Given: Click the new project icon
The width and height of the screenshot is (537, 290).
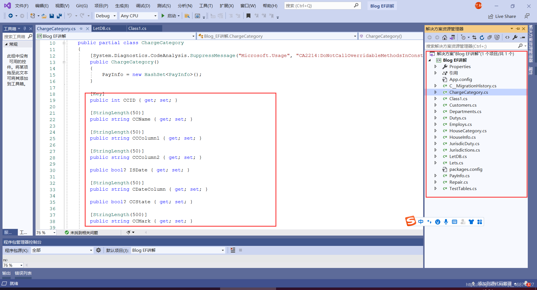Looking at the screenshot, I should [x=33, y=16].
